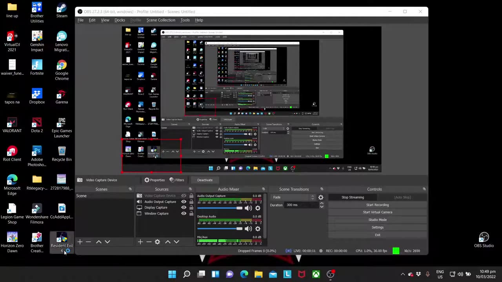
Task: Open the View menu
Action: click(x=105, y=20)
